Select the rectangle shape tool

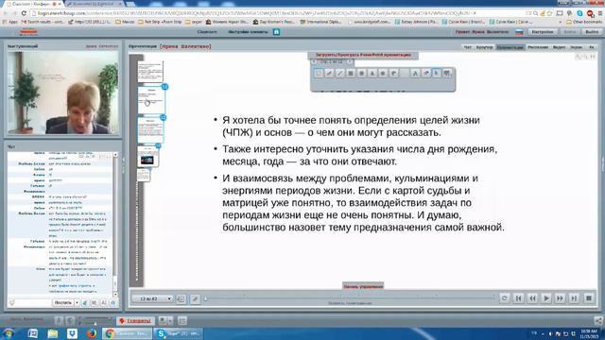[351, 74]
